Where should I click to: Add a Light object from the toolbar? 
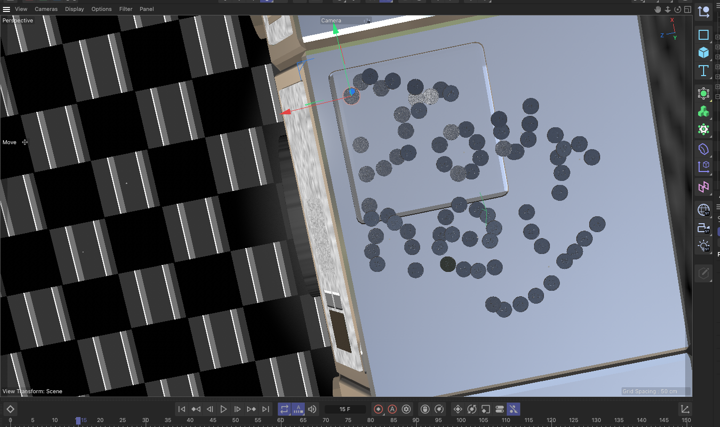pyautogui.click(x=704, y=246)
